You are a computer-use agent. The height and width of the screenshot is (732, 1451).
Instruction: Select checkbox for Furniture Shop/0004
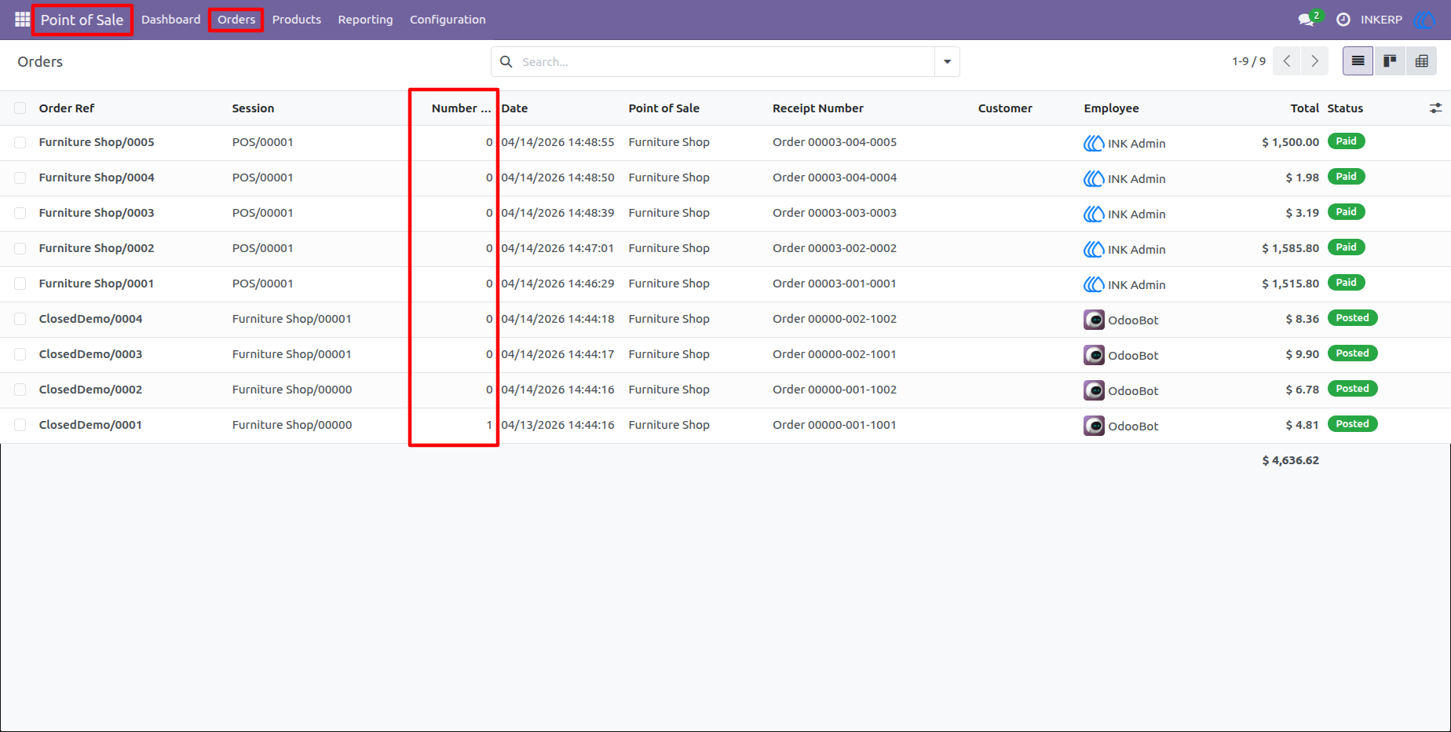point(20,178)
